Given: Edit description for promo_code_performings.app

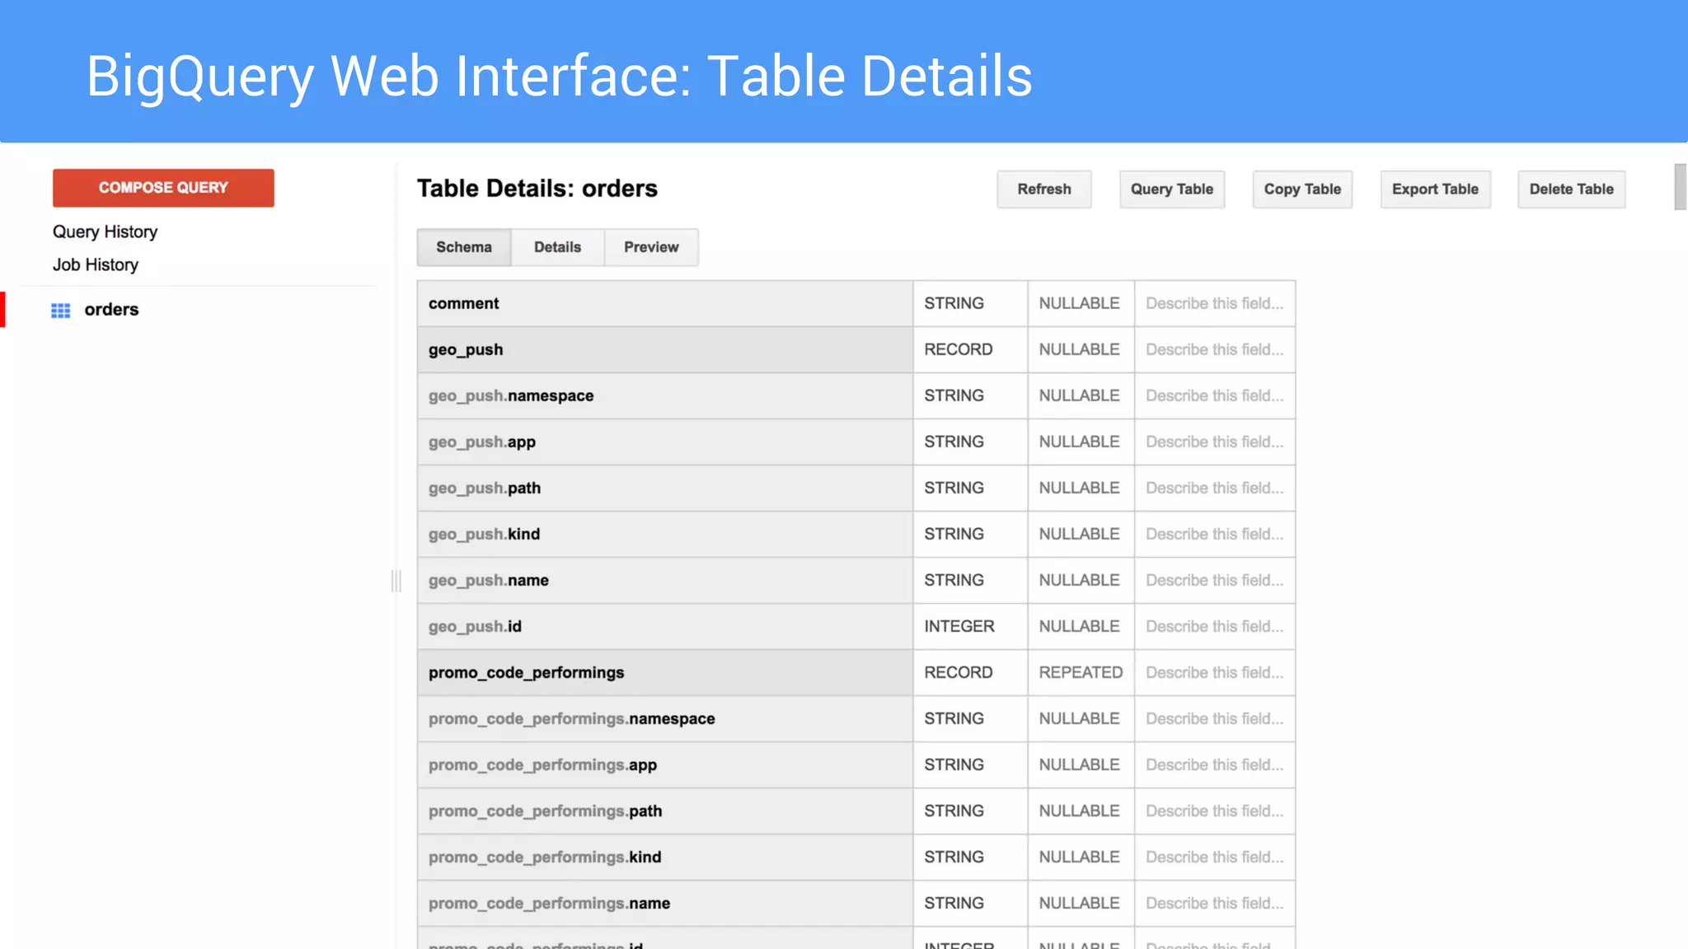Looking at the screenshot, I should [x=1215, y=764].
